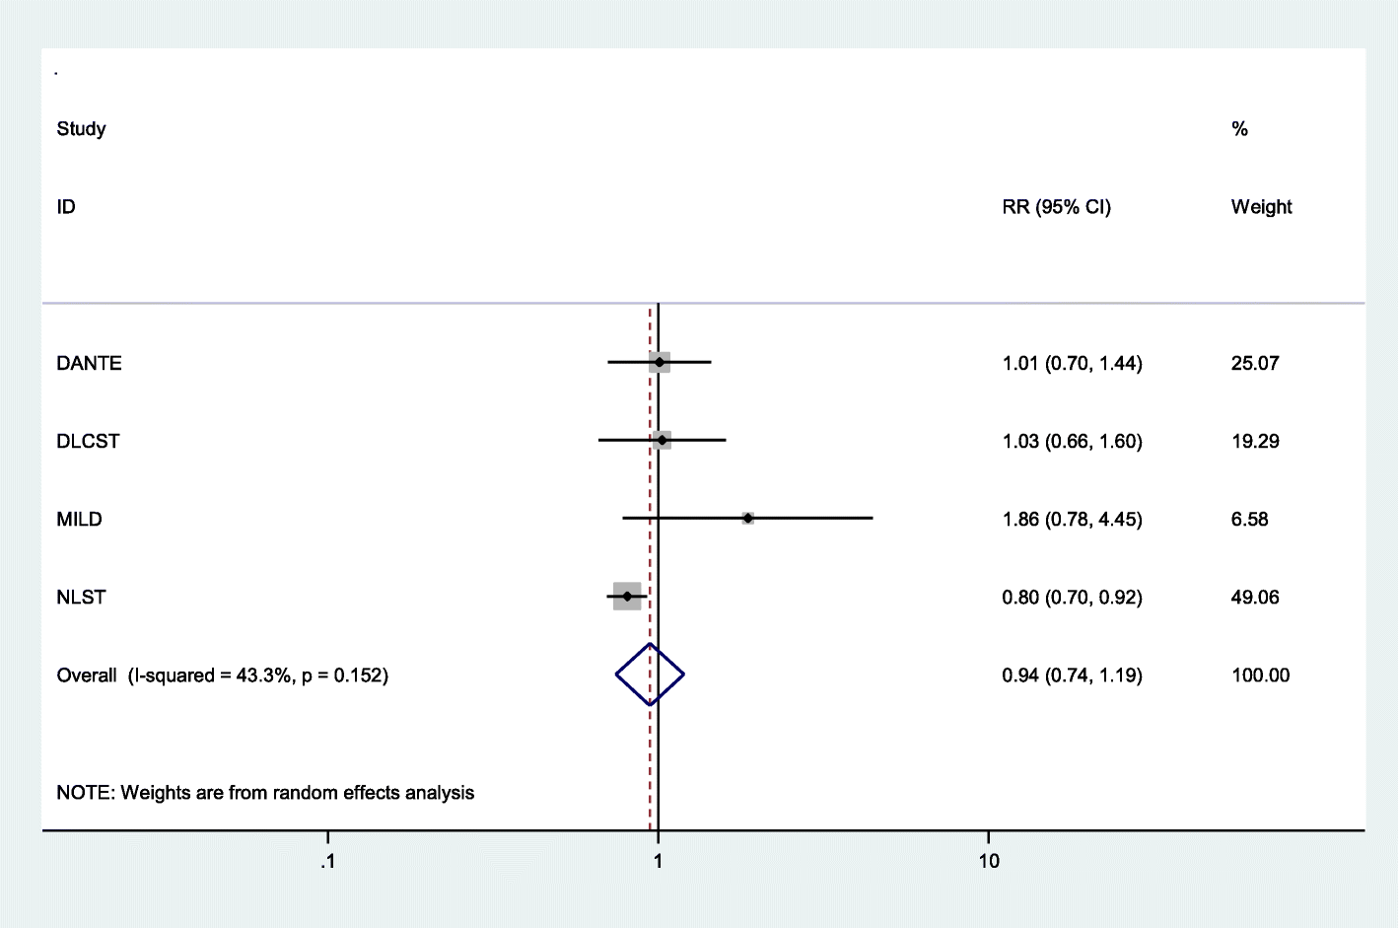The width and height of the screenshot is (1398, 928).
Task: Click the total weight 100.00
Action: [x=1260, y=676]
